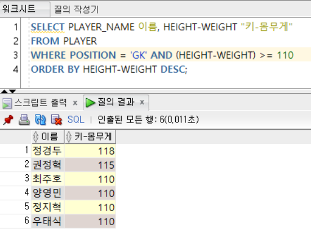Click the DESC keyword on line 4
Viewport: 311px width, 233px height.
pyautogui.click(x=174, y=69)
